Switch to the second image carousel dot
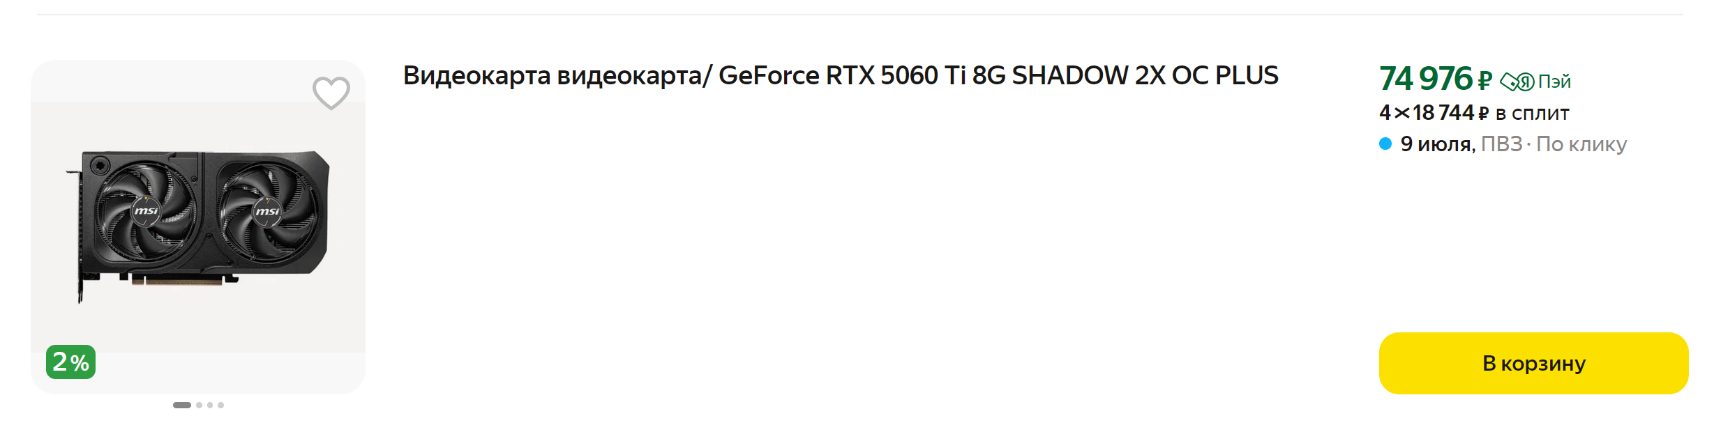This screenshot has width=1714, height=425. [200, 405]
